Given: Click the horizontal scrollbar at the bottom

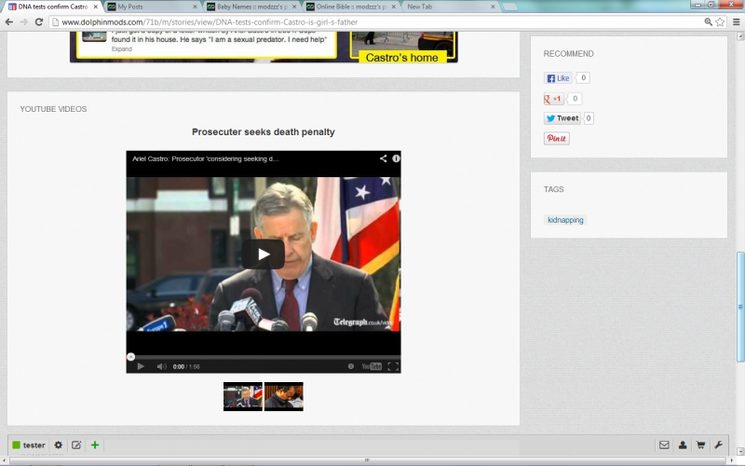Looking at the screenshot, I should (x=367, y=460).
